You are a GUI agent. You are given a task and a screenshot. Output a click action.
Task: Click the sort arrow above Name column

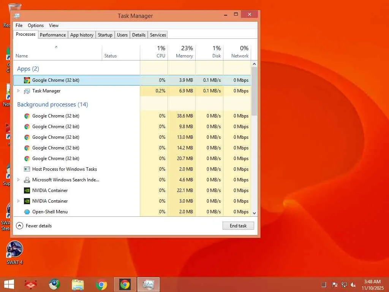tap(56, 47)
